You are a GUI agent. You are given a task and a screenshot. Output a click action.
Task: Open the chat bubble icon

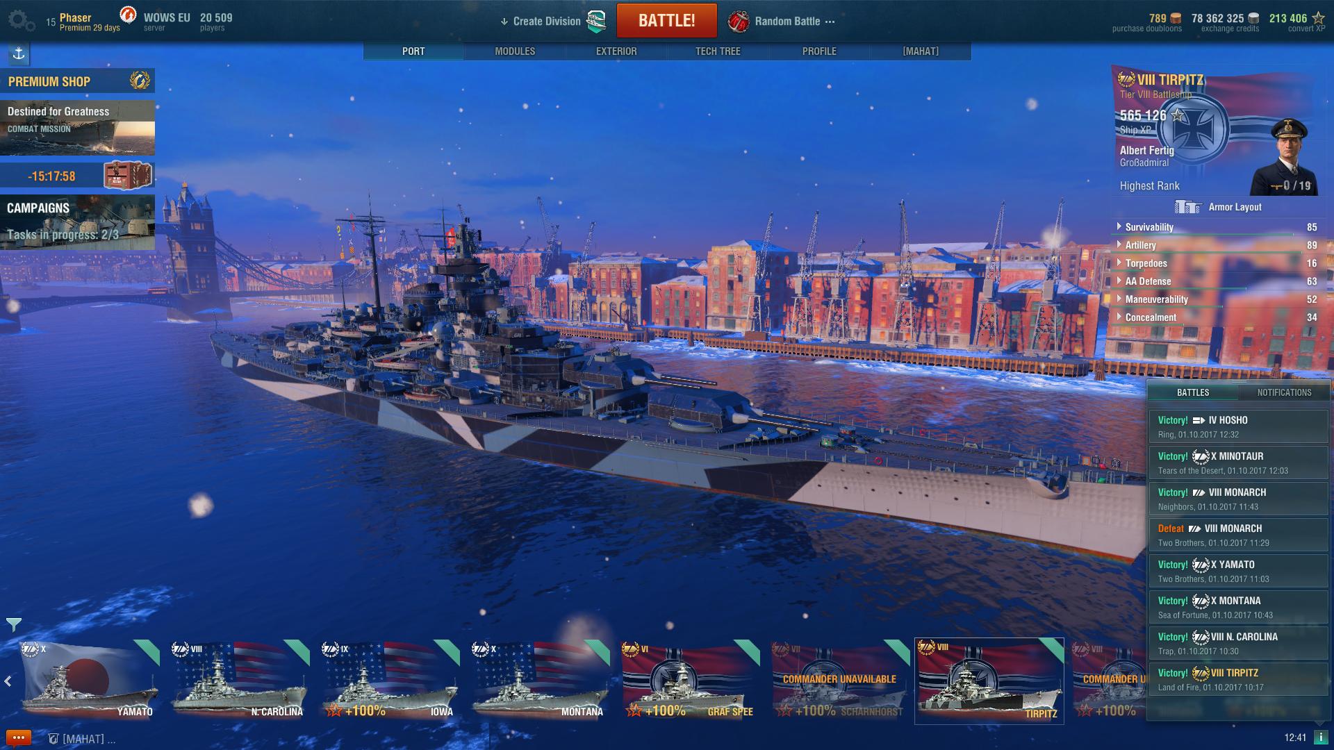click(18, 737)
